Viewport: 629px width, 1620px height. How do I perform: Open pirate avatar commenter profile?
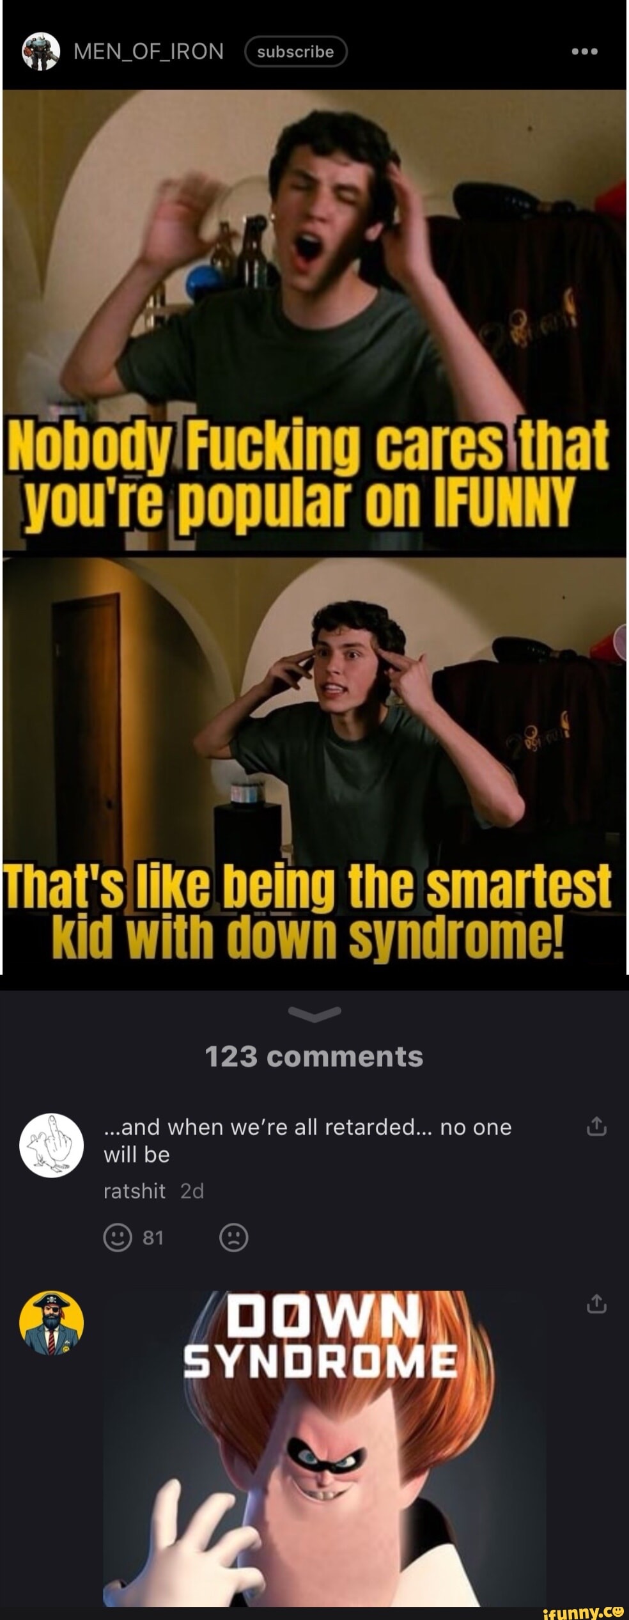click(52, 1323)
